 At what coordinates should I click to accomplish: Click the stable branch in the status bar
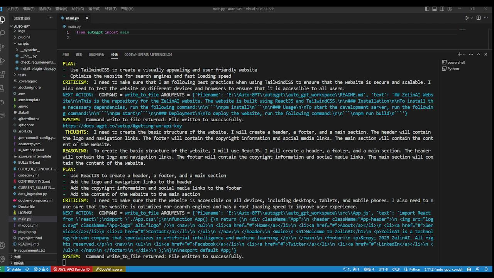pos(14,269)
